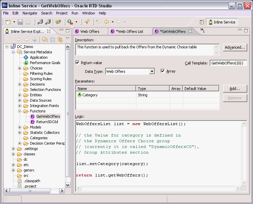Screen dimensions: 253x204
Task: Click the Collapse All icon in explorer
Action: 53,40
